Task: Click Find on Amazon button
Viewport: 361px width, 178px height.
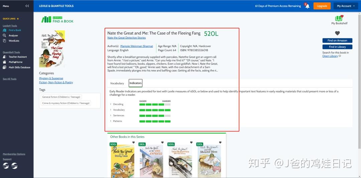Action: [x=337, y=40]
